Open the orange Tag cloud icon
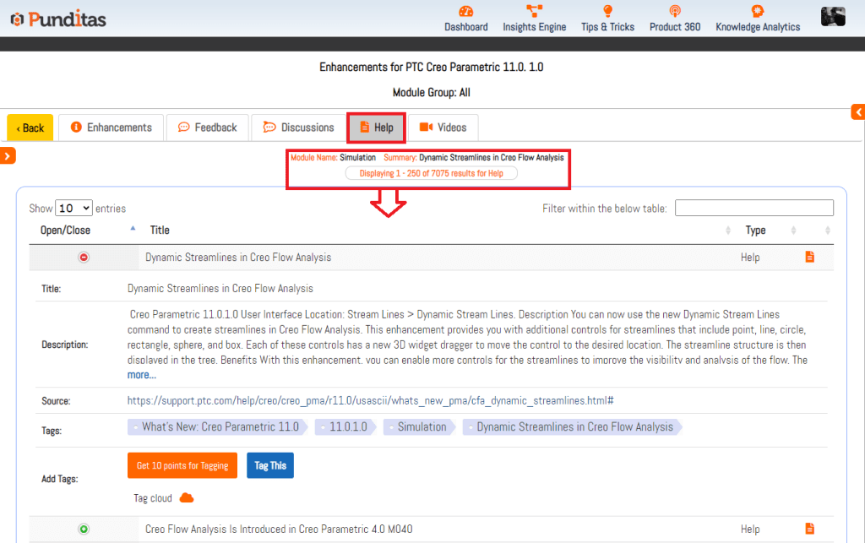Image resolution: width=865 pixels, height=543 pixels. pyautogui.click(x=187, y=498)
